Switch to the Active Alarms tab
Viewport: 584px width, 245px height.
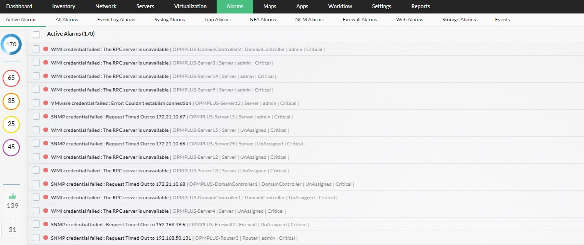[x=21, y=20]
